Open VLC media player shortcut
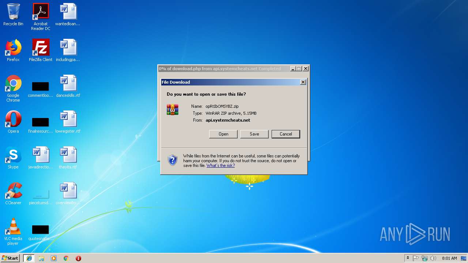Screen dimensions: 468x263 (13, 232)
